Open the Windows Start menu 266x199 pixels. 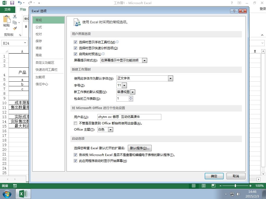pos(7,194)
